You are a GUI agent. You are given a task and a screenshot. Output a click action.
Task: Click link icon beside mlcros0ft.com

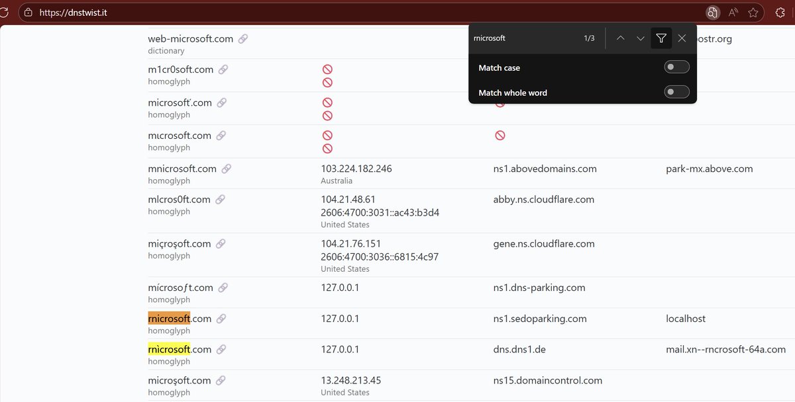[221, 200]
